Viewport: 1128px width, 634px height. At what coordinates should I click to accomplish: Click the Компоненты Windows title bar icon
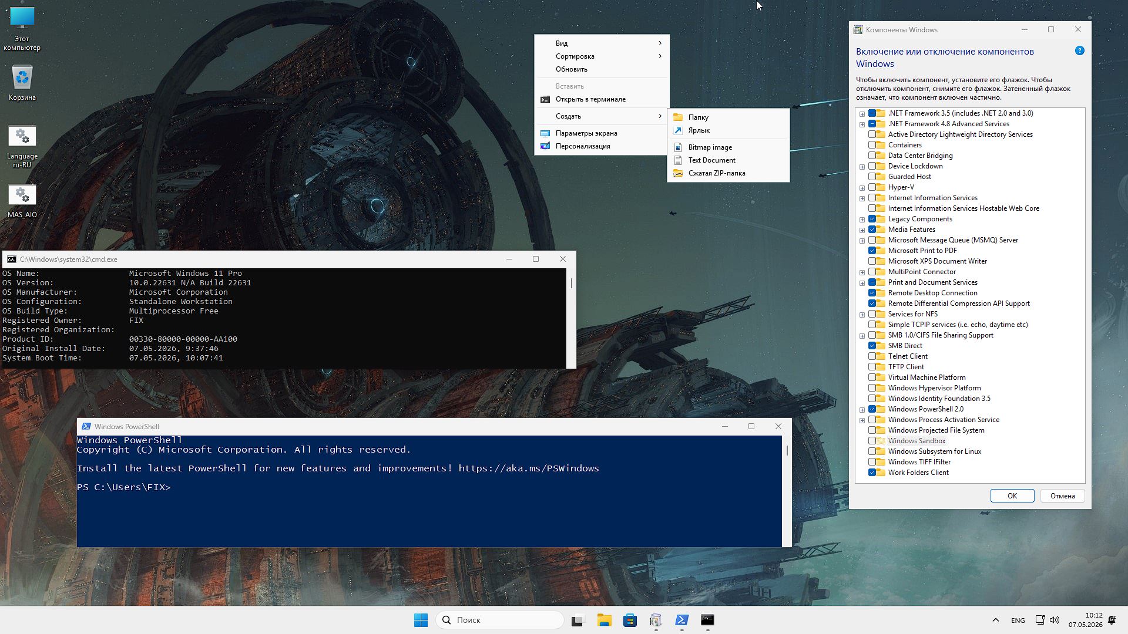858,29
